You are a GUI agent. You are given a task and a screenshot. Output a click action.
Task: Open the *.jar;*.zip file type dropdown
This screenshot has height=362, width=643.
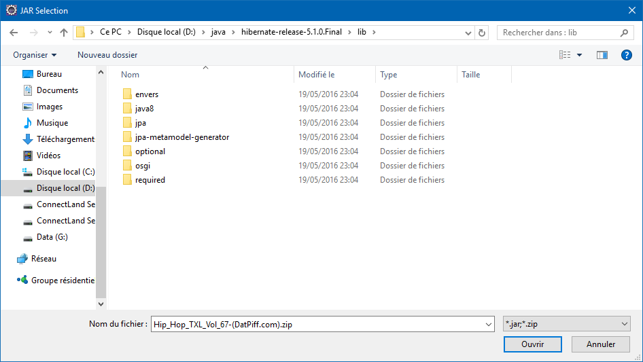click(566, 324)
